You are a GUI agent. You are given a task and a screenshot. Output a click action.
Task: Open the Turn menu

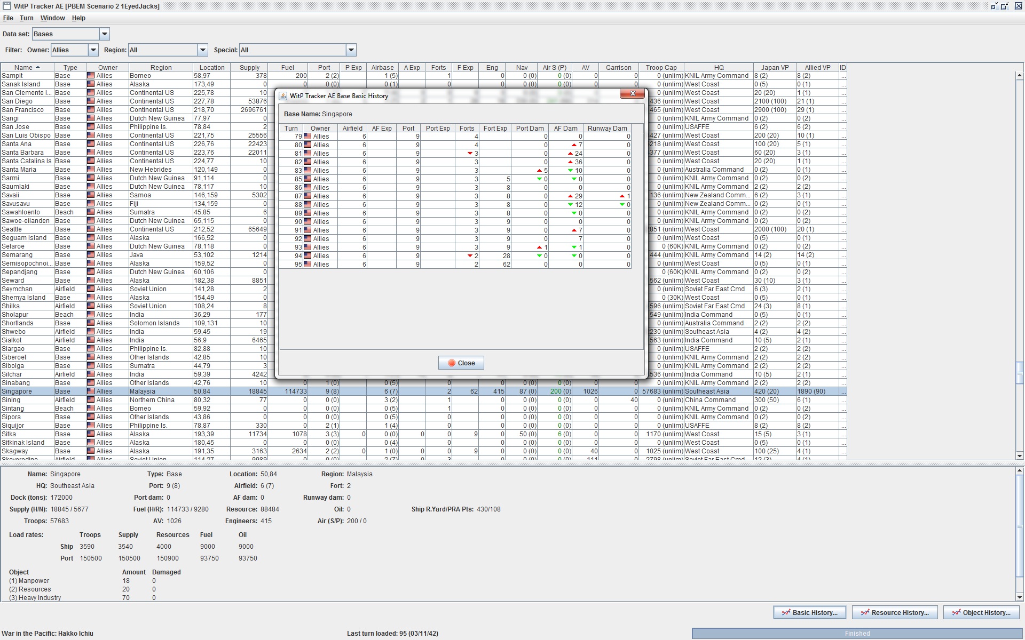click(26, 18)
